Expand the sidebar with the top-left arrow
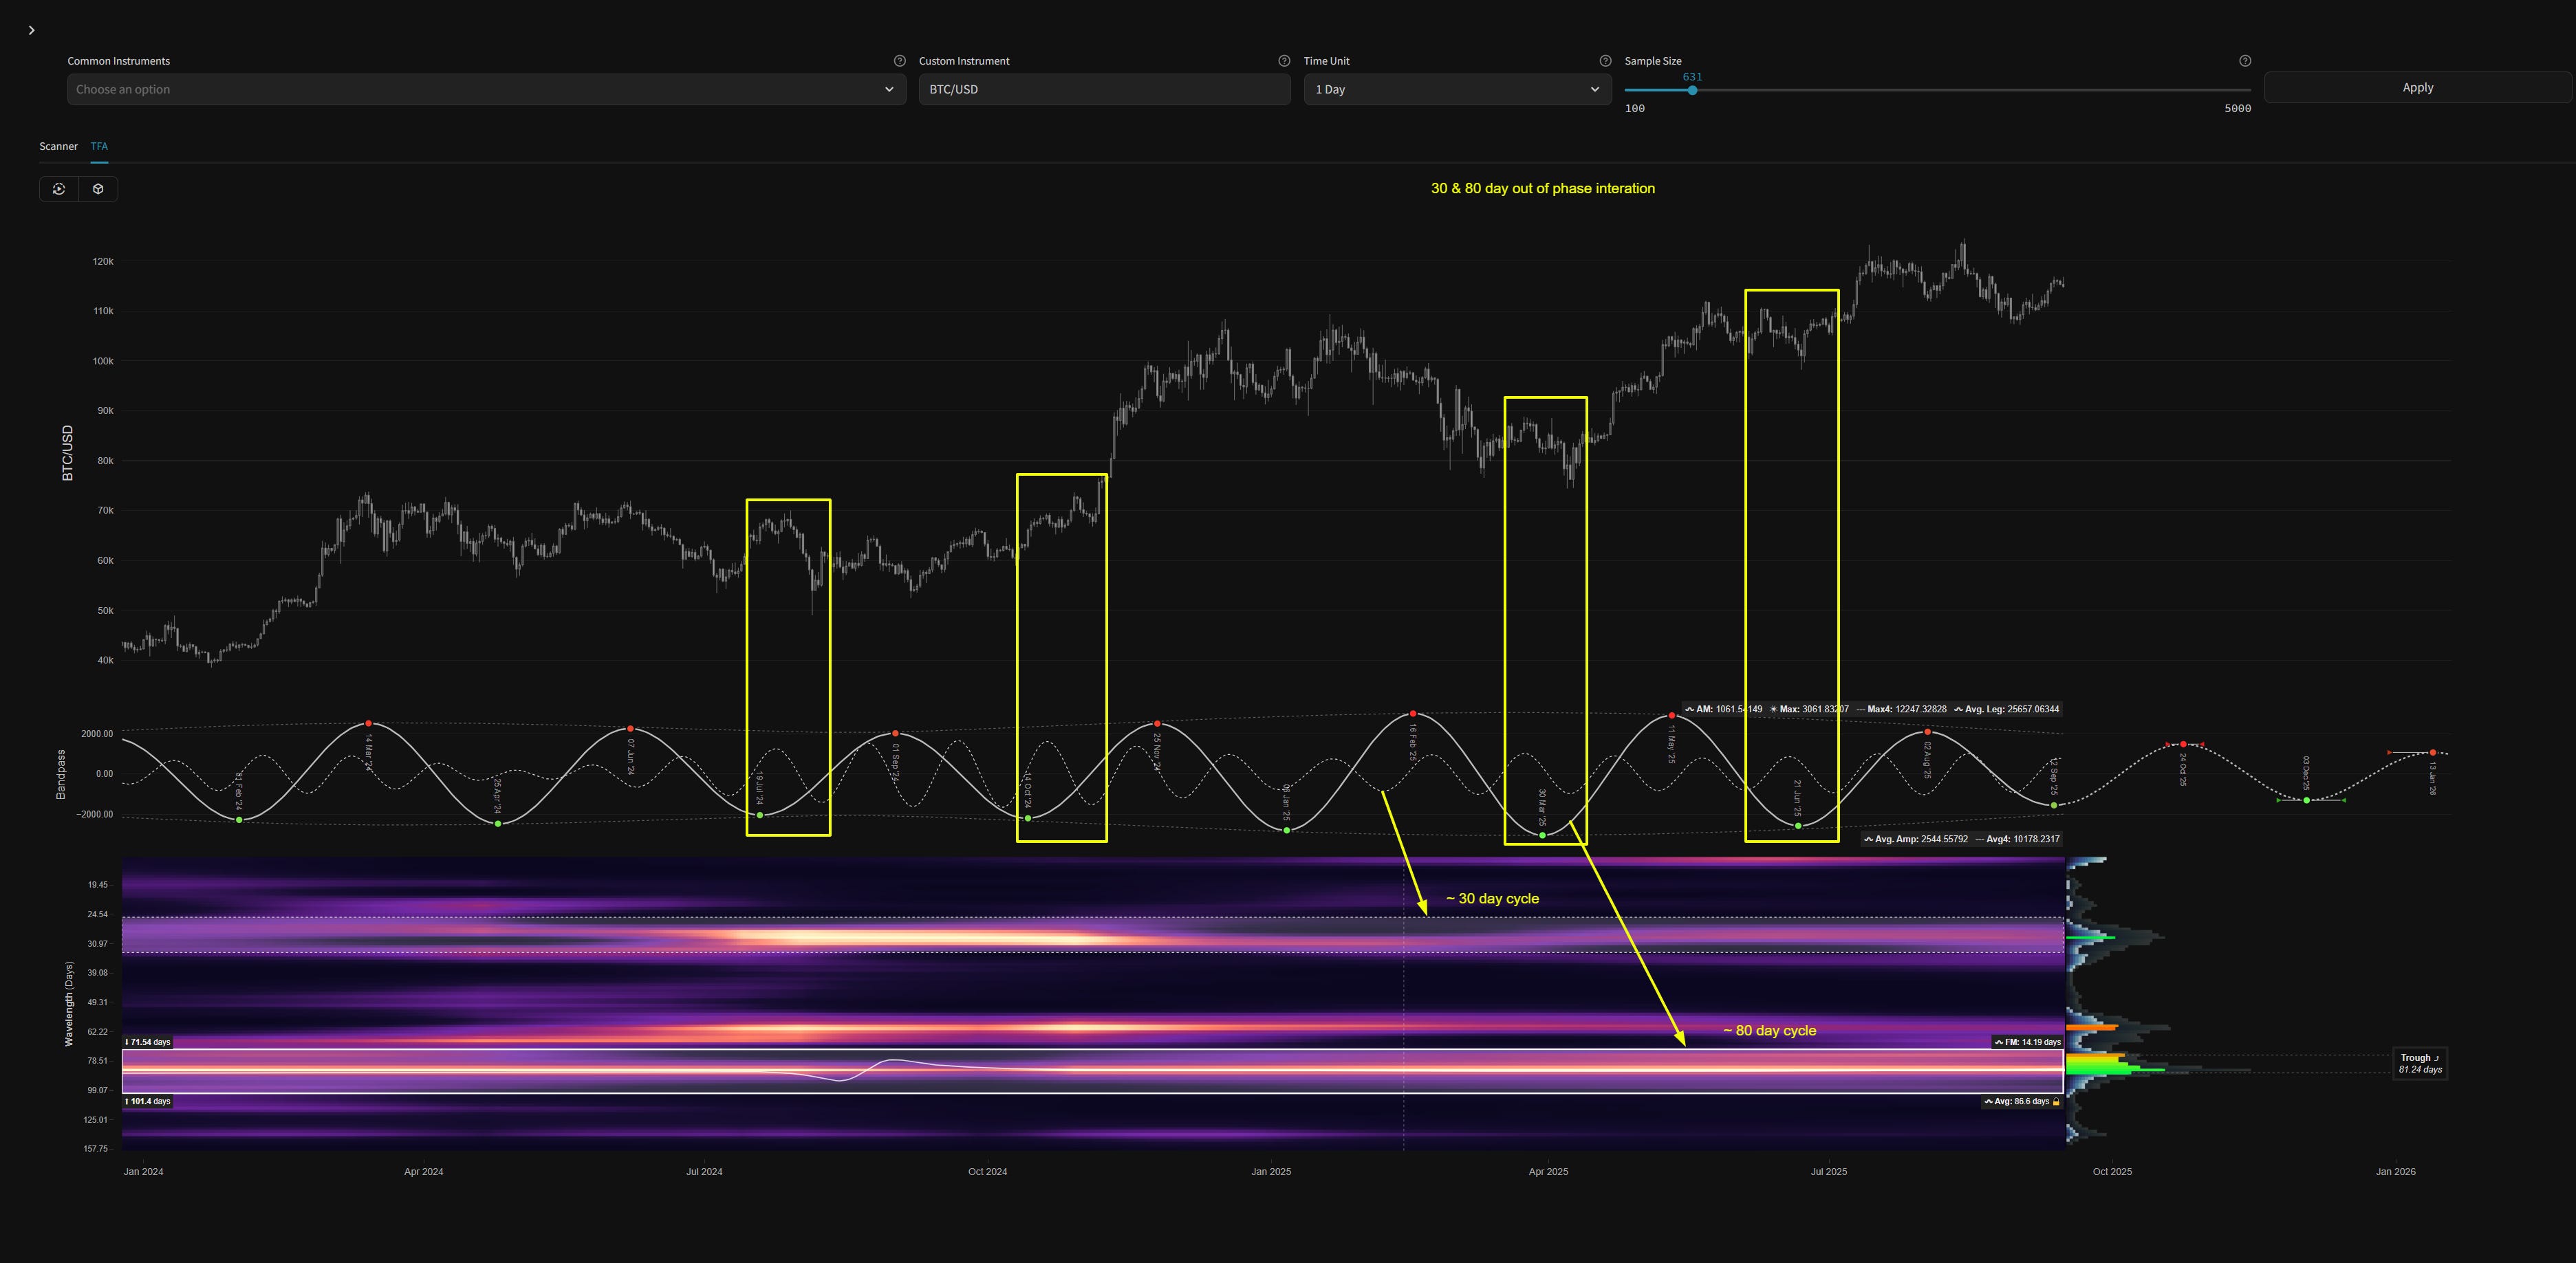2576x1263 pixels. pyautogui.click(x=31, y=30)
